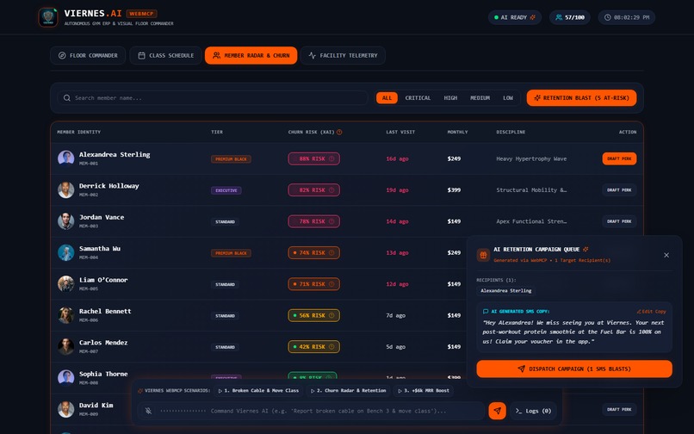Draft perk for Jordan Vance
This screenshot has width=694, height=434.
coord(619,221)
